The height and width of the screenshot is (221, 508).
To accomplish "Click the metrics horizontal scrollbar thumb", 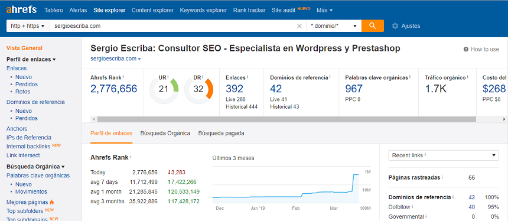I will (286, 119).
